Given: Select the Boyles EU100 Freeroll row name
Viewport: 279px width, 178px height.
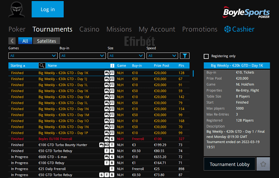Looking at the screenshot, I should (x=55, y=139).
